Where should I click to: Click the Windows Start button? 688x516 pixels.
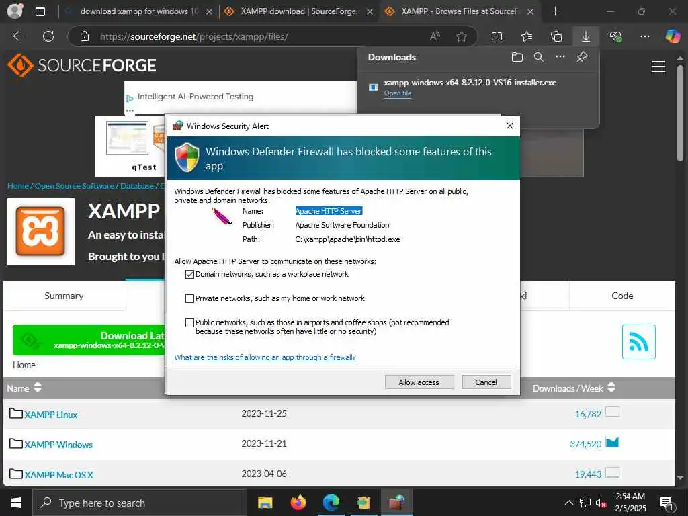click(16, 503)
